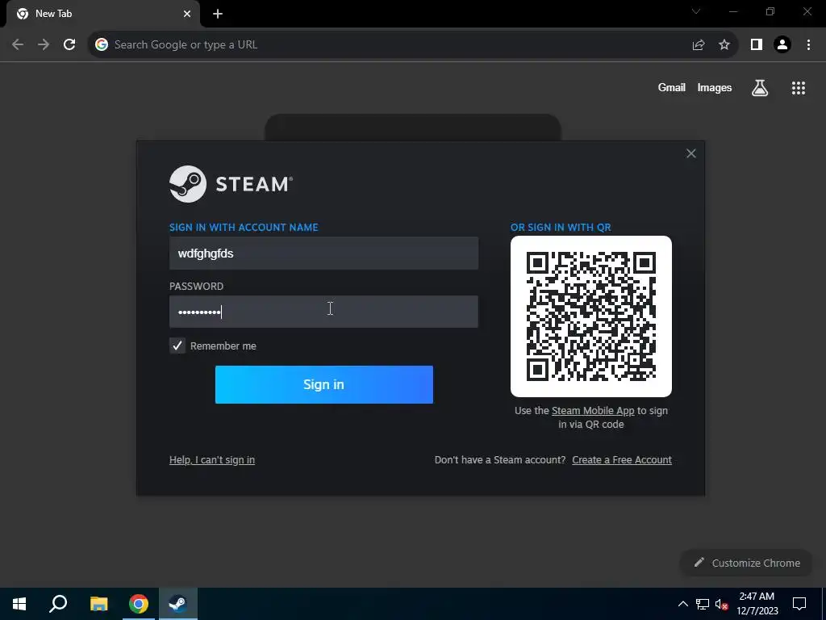Viewport: 826px width, 620px height.
Task: Open File Explorer from taskbar
Action: coord(98,604)
